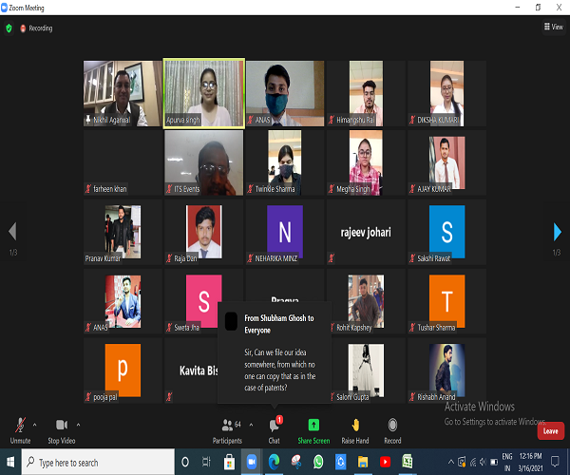The image size is (570, 475).
Task: Click the Record button icon
Action: pyautogui.click(x=392, y=425)
